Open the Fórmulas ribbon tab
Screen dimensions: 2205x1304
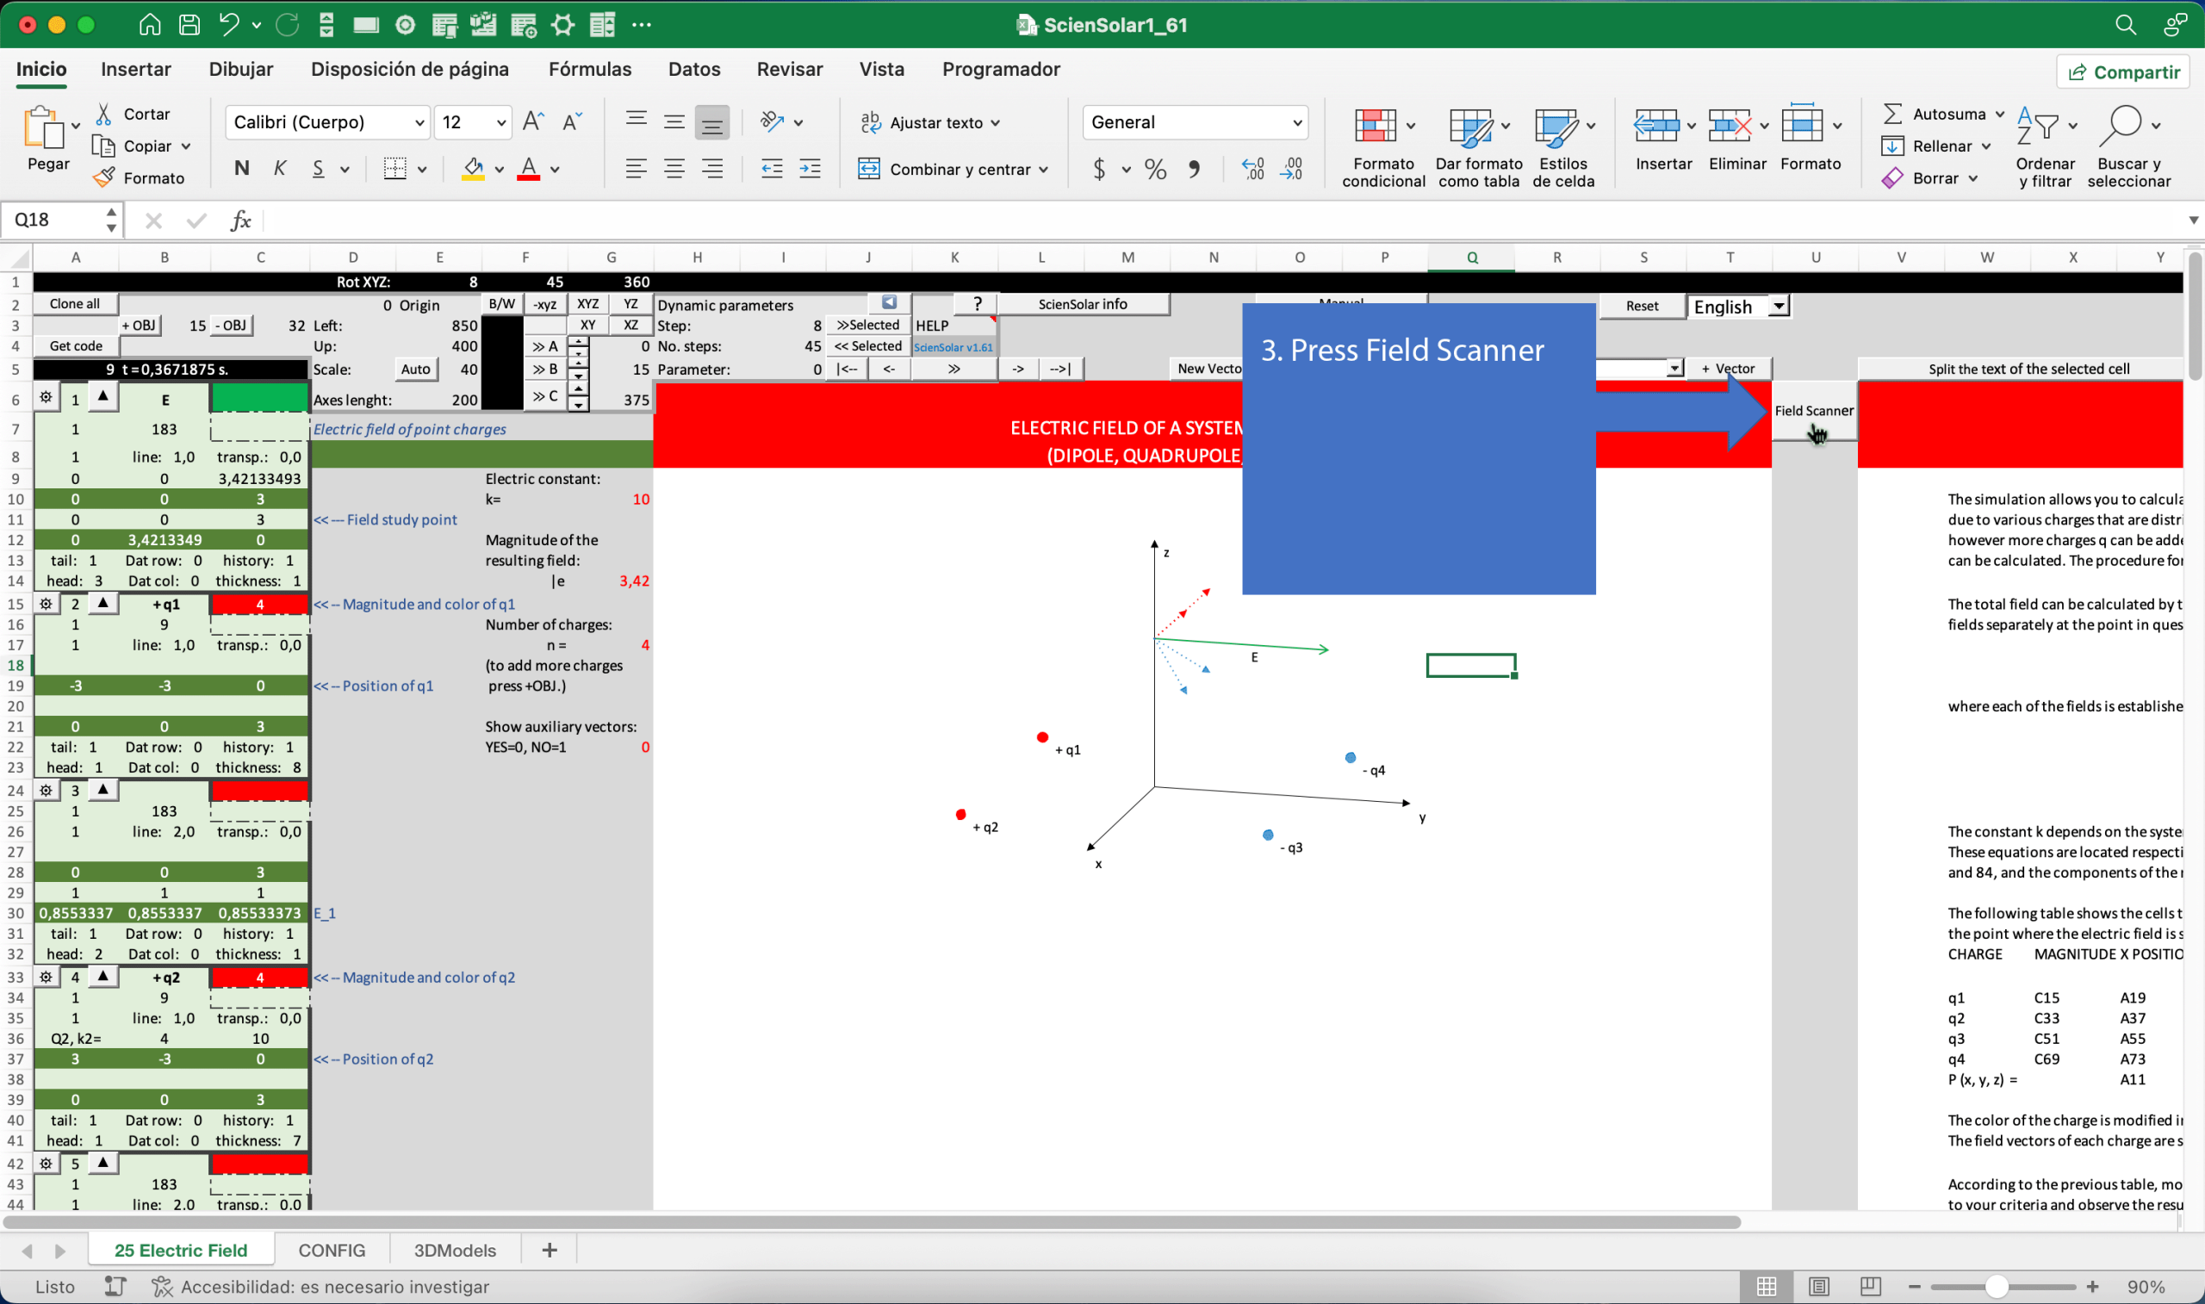589,70
